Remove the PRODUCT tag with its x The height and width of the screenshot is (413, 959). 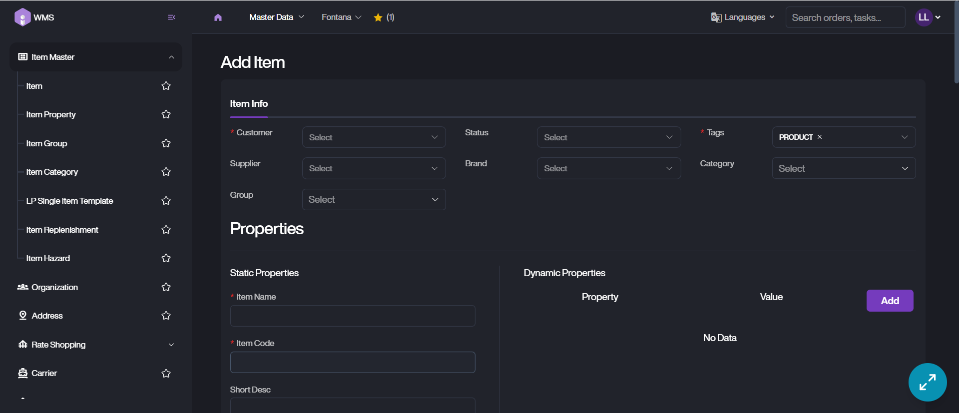(x=820, y=137)
